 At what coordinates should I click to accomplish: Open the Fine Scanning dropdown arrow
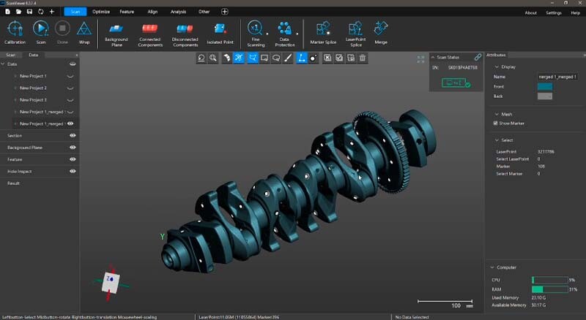(x=266, y=34)
